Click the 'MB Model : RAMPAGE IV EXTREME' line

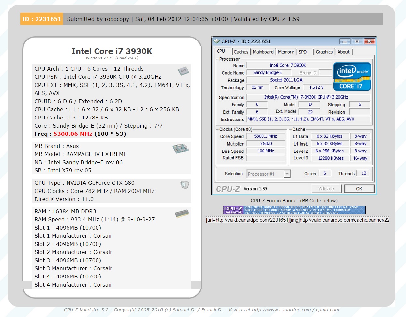[81, 154]
